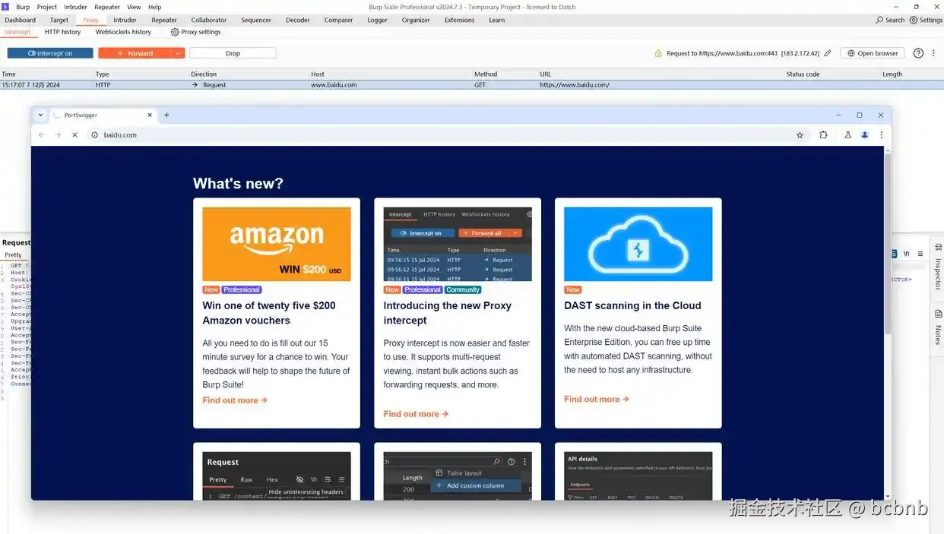The image size is (944, 534).
Task: Open the Repeater menu in menu bar
Action: click(x=107, y=7)
